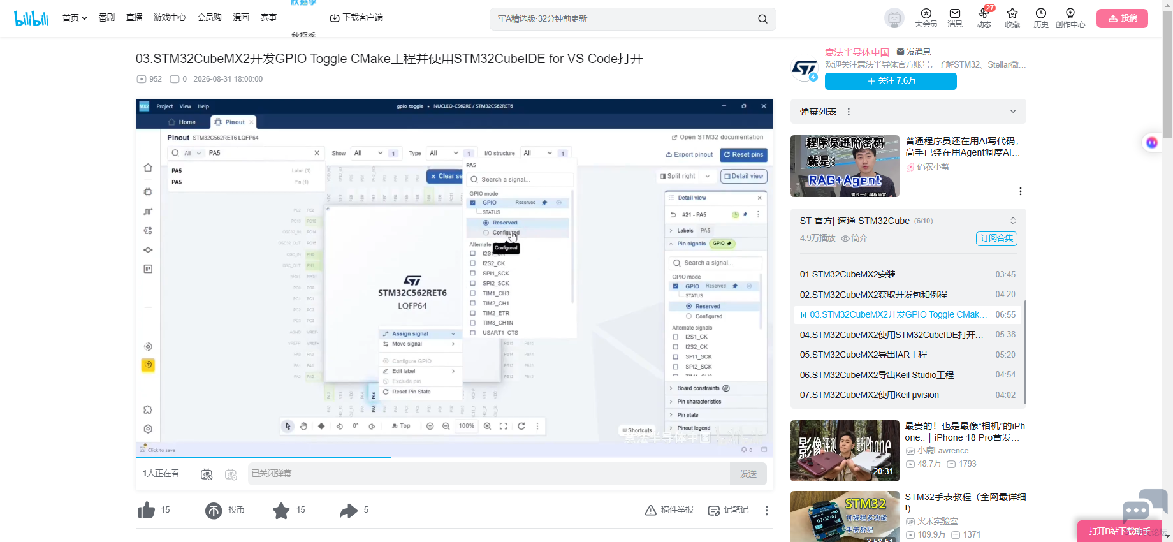Expand the 弹幕列表 panel
1173x542 pixels.
pyautogui.click(x=1013, y=112)
